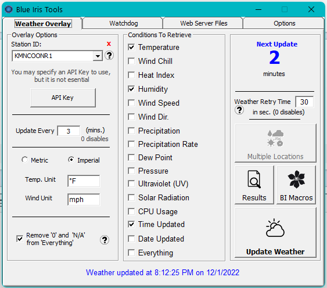
Task: Uncheck the Temperature condition
Action: 131,48
